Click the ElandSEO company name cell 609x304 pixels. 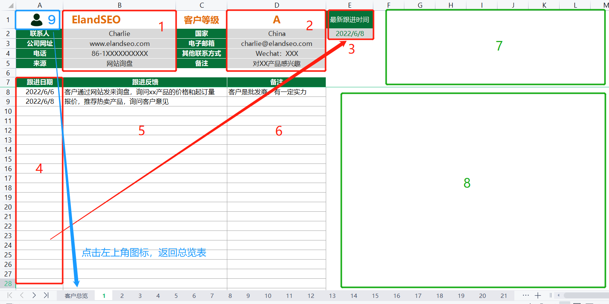pos(120,20)
